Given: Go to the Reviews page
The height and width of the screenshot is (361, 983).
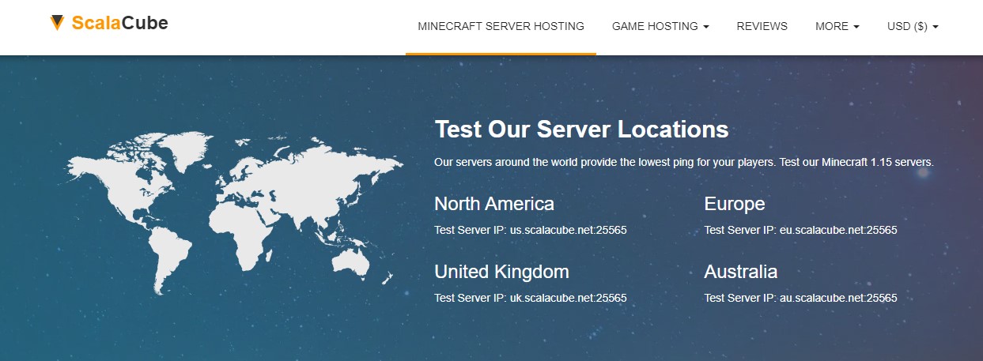Looking at the screenshot, I should (x=762, y=26).
